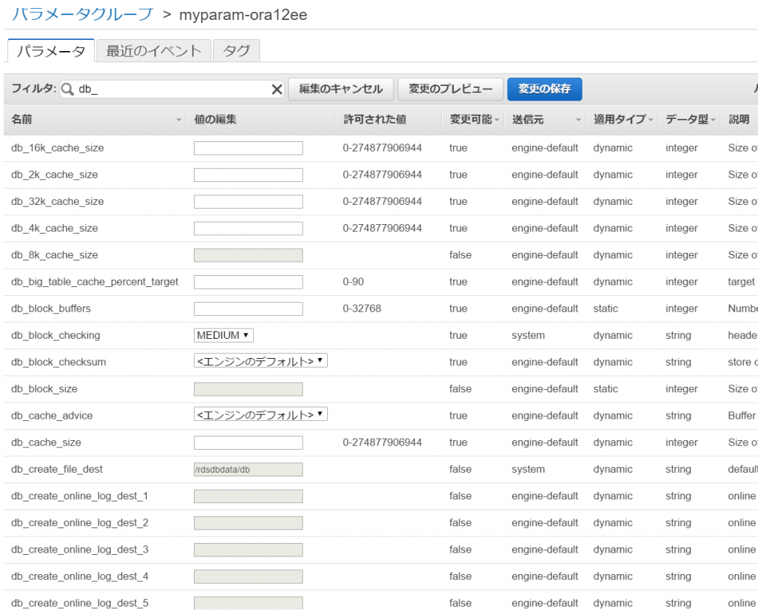Edit db_big_table_cache_percent_target value field
The height and width of the screenshot is (614, 758).
pos(249,282)
